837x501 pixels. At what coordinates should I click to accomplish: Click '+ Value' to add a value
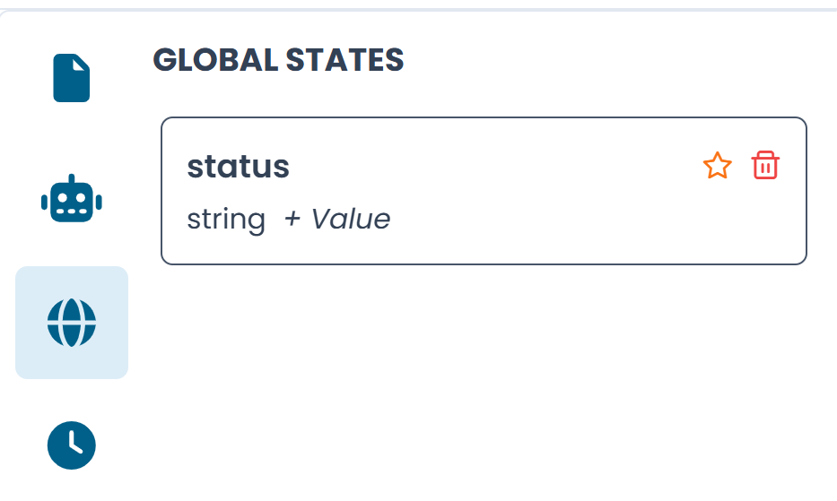click(x=337, y=220)
